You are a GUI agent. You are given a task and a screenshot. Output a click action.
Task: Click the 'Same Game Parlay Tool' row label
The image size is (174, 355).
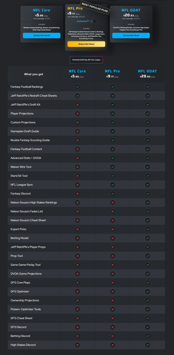coord(25,265)
